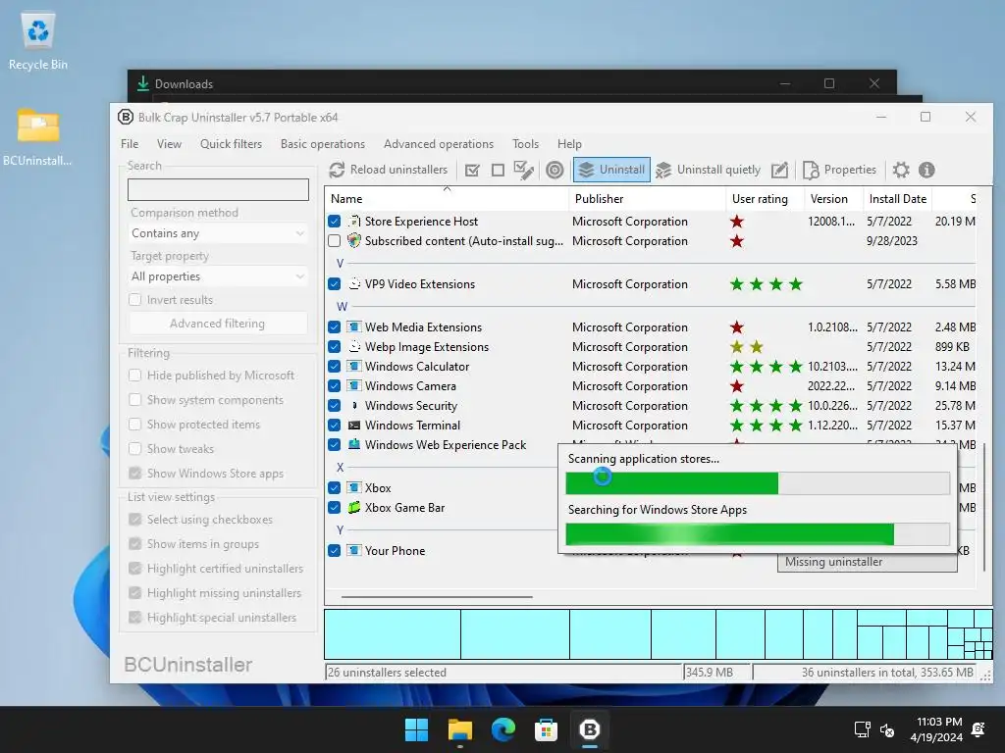Click the BCUninstaller taskbar icon
Screen dimensions: 1005x753
[x=589, y=729]
